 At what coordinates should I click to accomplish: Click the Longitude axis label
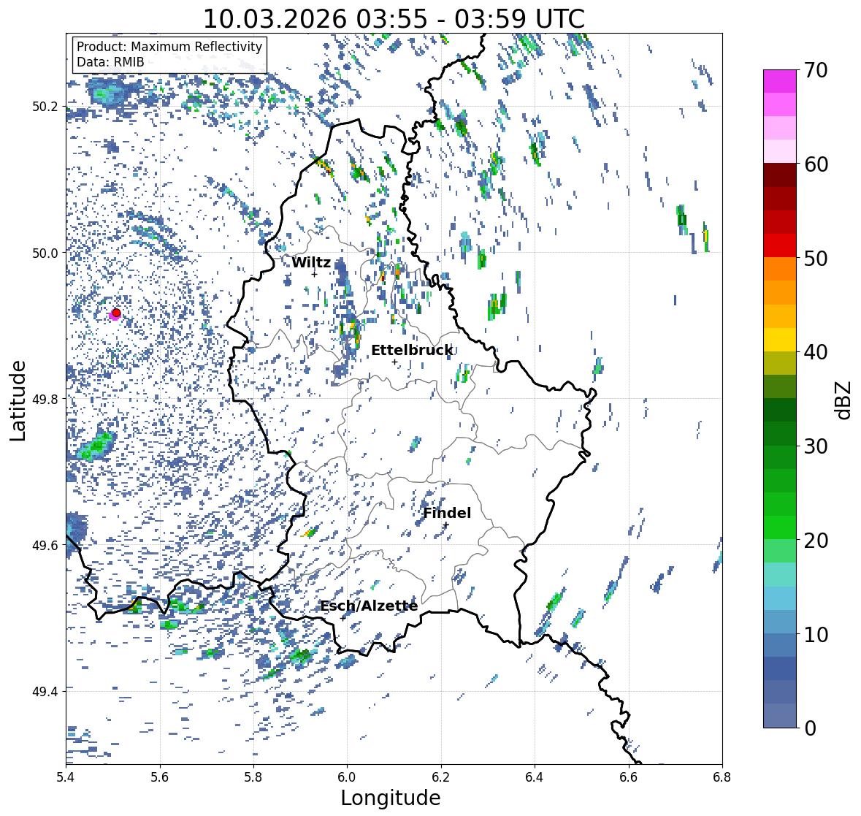[391, 797]
